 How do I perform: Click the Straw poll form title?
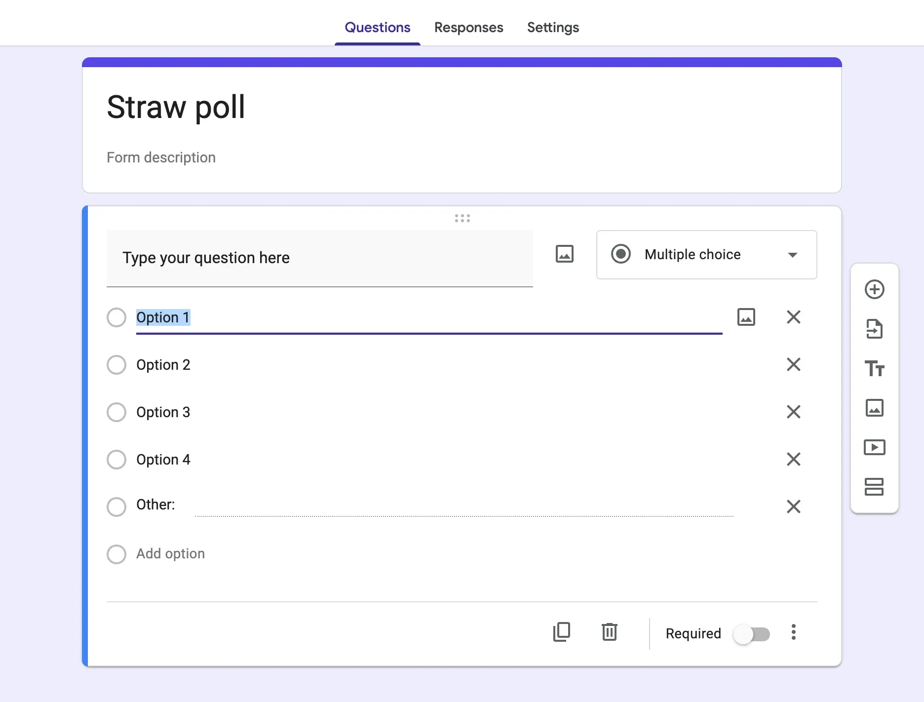(x=176, y=107)
